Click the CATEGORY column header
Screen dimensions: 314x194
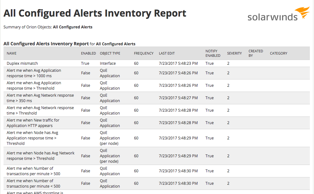278,53
